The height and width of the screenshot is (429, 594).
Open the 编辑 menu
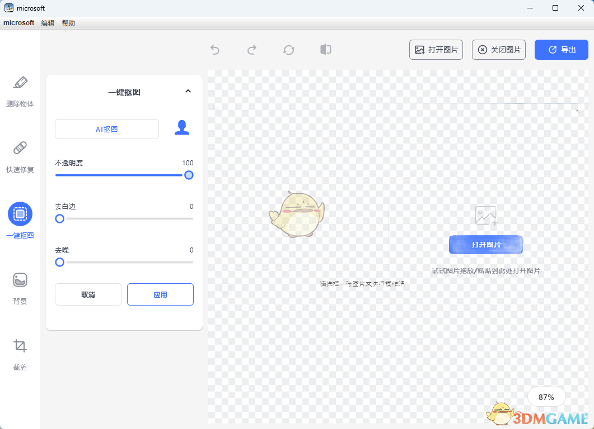tap(48, 23)
